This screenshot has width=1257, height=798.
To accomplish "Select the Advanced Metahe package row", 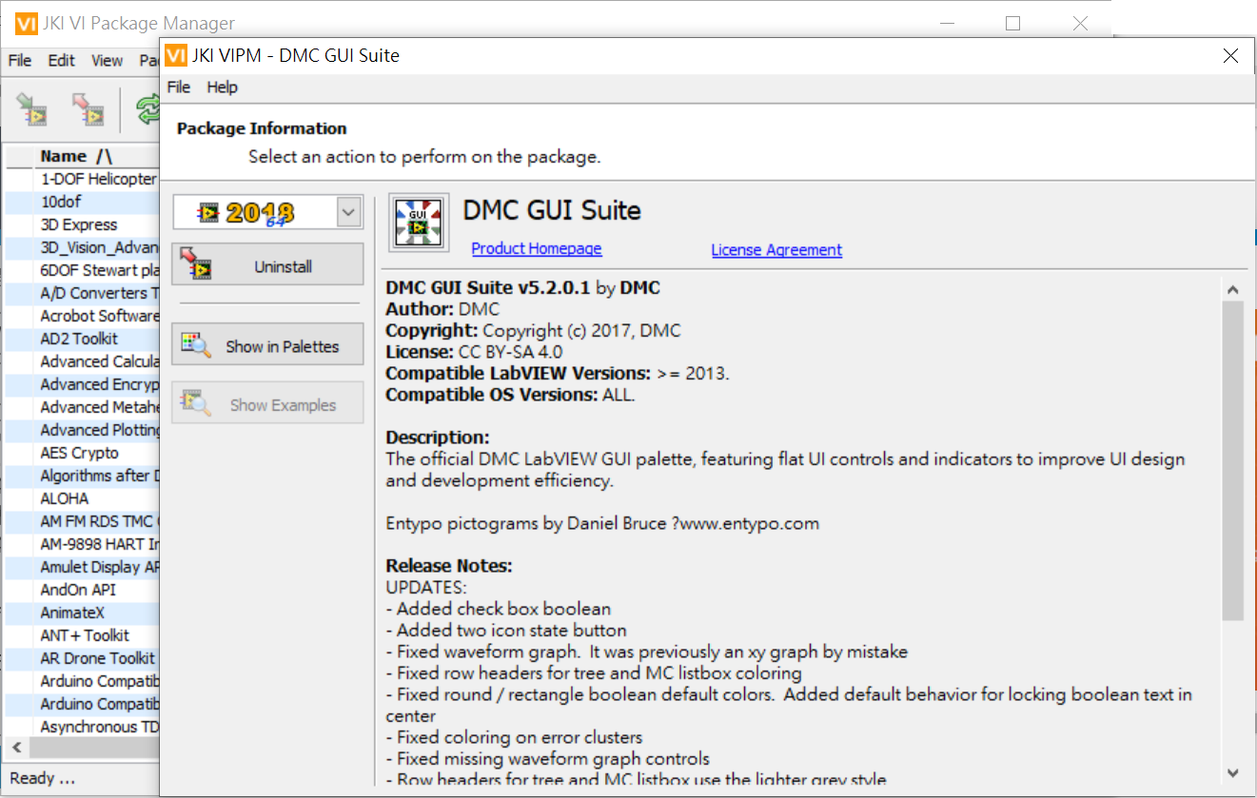I will (x=82, y=407).
